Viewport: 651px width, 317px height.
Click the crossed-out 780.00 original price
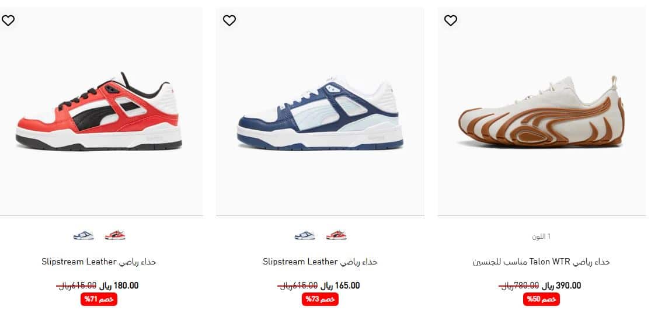click(518, 285)
